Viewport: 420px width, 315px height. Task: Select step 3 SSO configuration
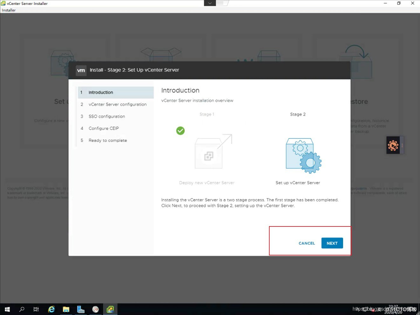coord(116,116)
